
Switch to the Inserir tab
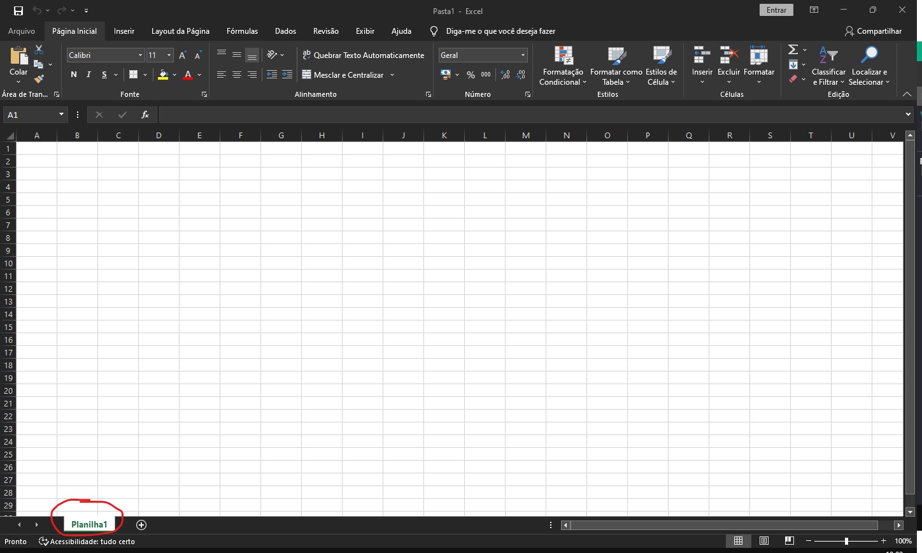[x=124, y=31]
